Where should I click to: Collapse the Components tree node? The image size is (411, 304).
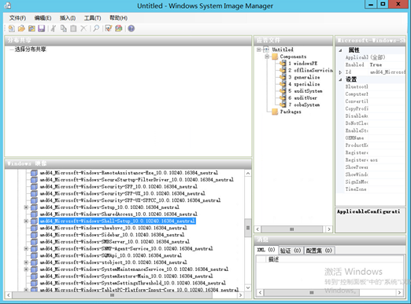pos(267,57)
